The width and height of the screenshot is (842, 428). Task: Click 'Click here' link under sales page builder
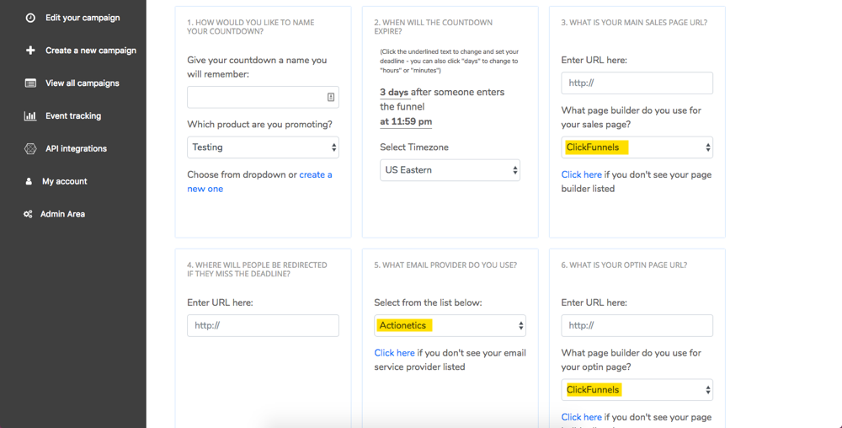point(582,174)
